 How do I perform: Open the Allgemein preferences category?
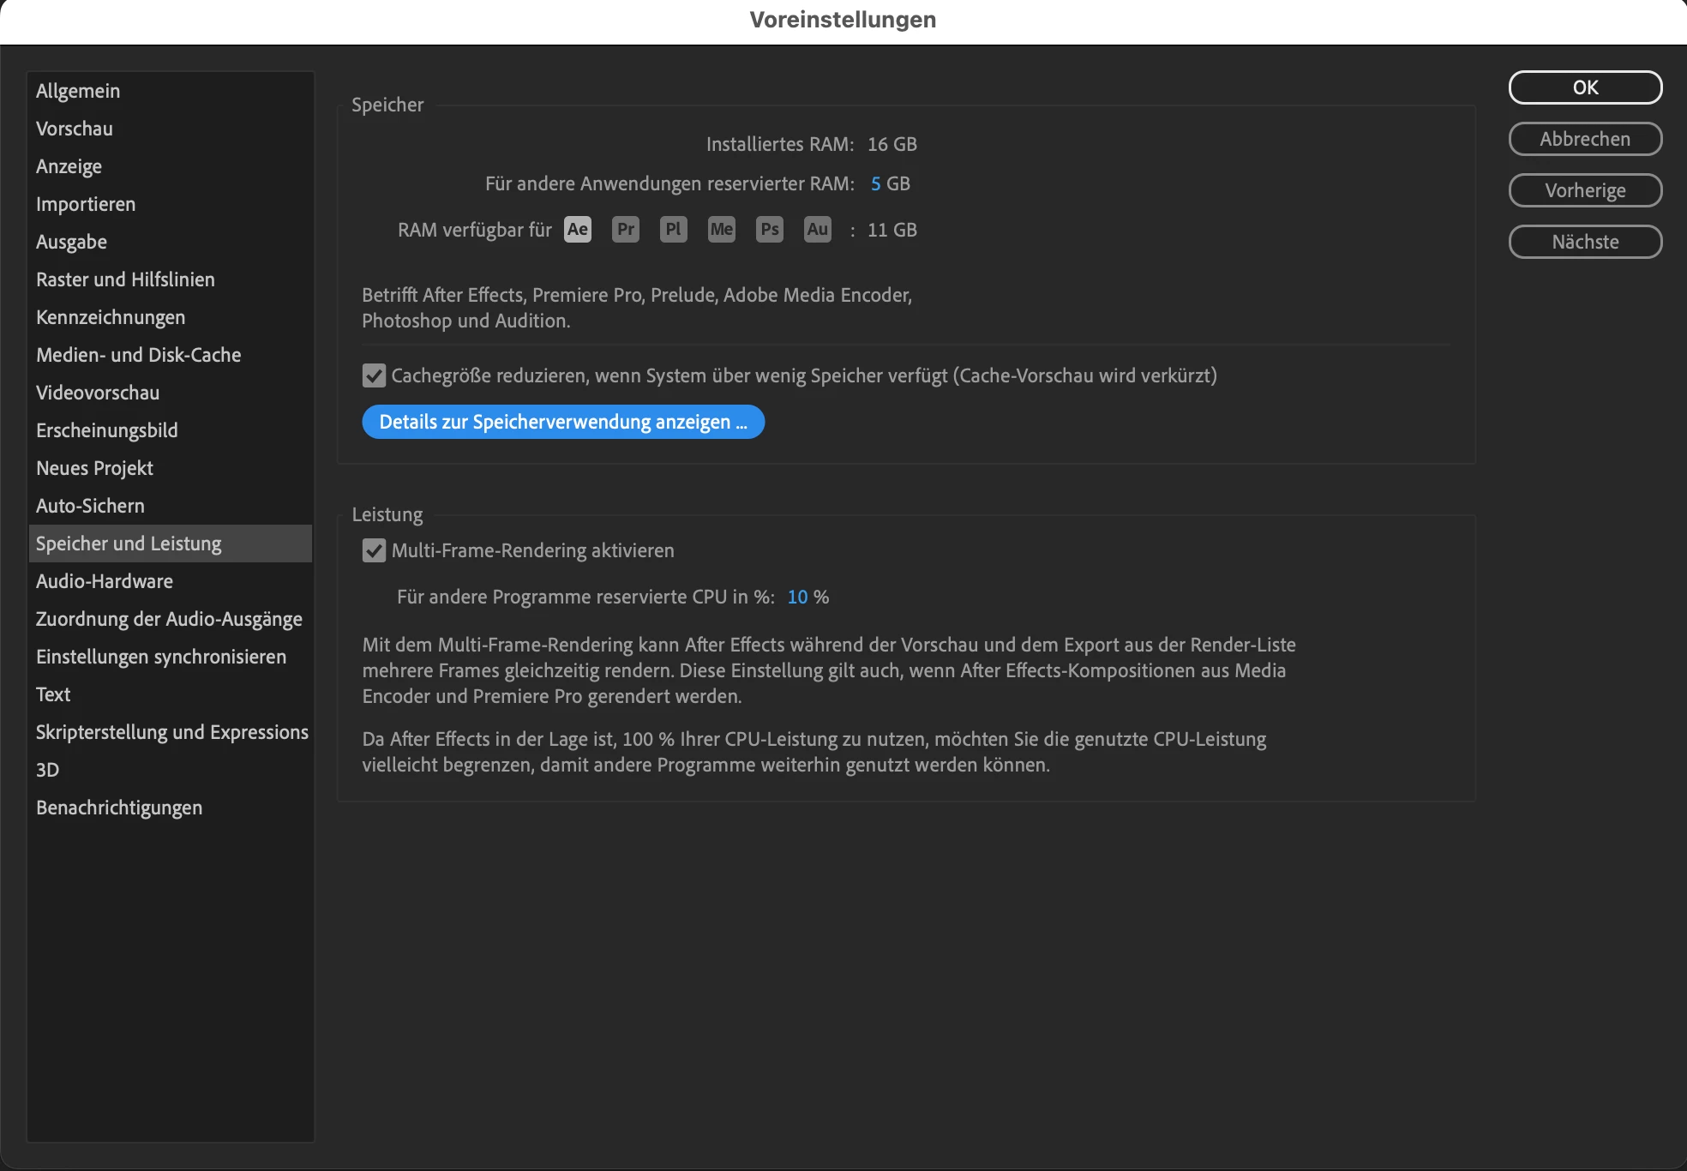tap(78, 91)
